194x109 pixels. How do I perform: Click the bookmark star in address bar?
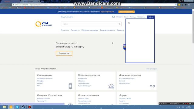(x=176, y=5)
